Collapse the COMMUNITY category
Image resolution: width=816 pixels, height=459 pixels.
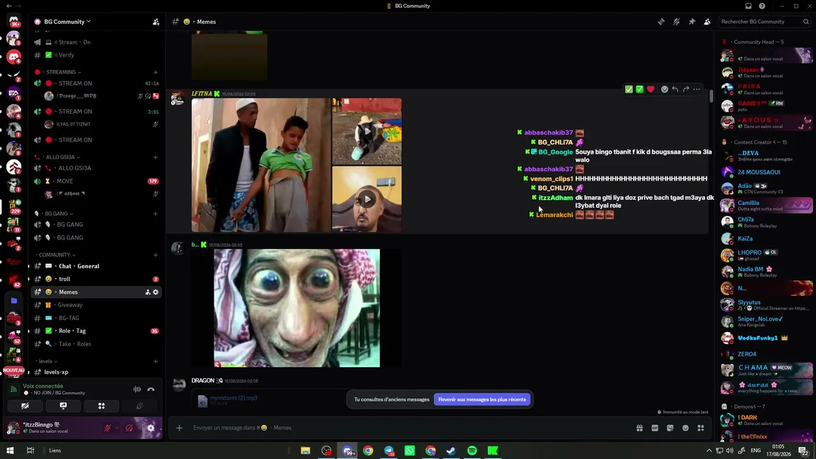[x=56, y=255]
